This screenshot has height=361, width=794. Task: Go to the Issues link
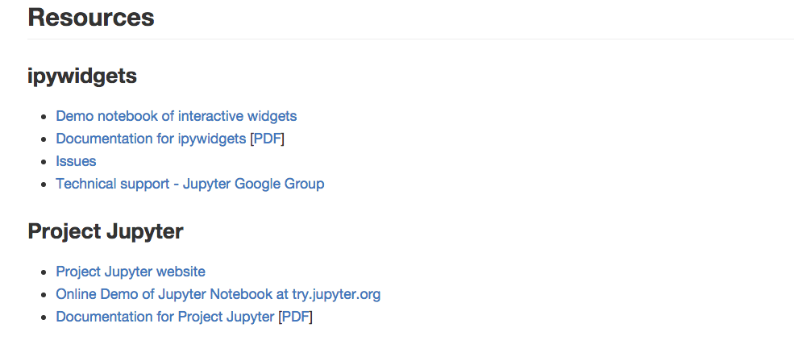click(76, 161)
